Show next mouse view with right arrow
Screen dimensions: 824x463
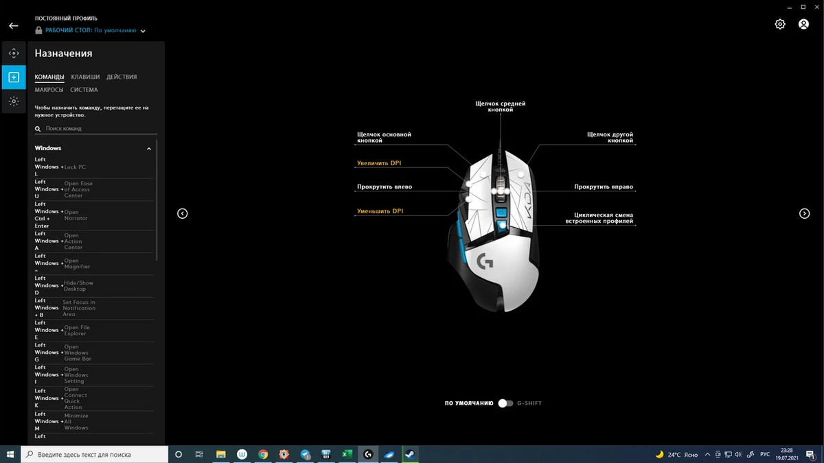805,213
